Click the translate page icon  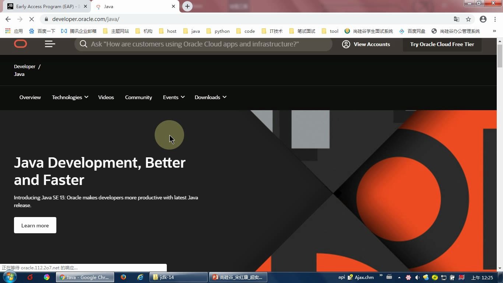point(457,19)
